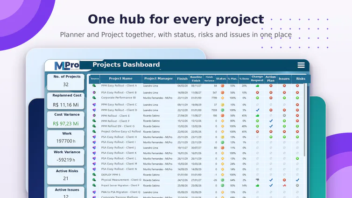
Task: Select the Work Variance card
Action: [66, 157]
